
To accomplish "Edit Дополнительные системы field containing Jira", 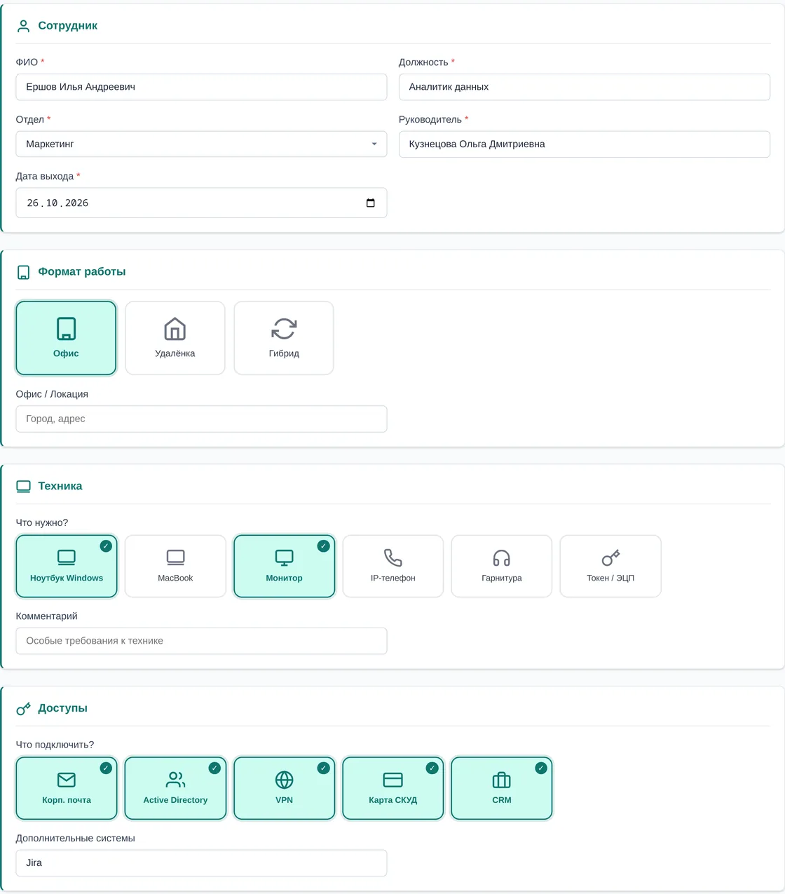I will (x=201, y=863).
